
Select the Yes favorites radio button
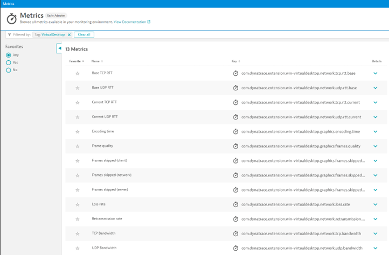pos(9,62)
